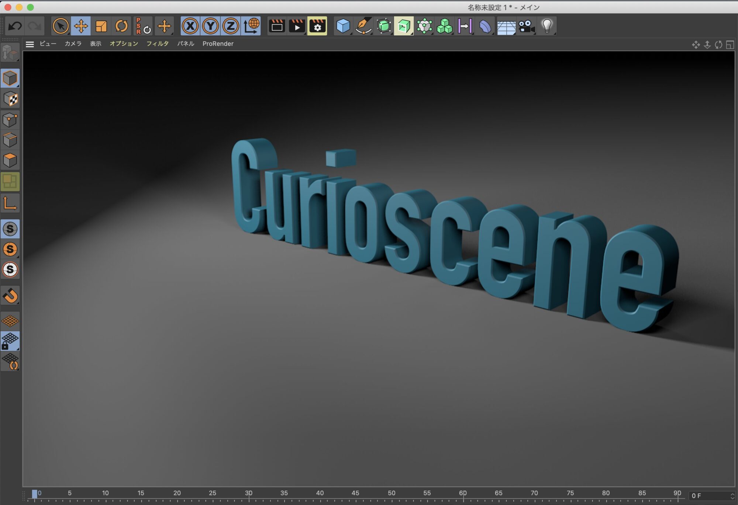Click the Undo arrow icon
Image resolution: width=738 pixels, height=505 pixels.
click(x=15, y=26)
